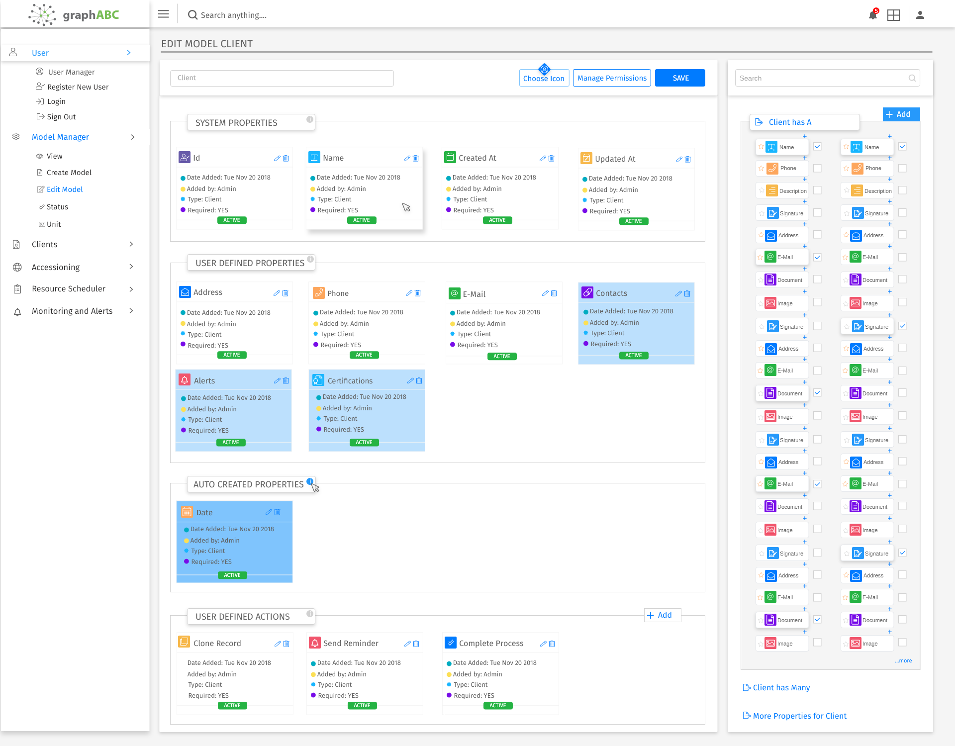Image resolution: width=955 pixels, height=746 pixels.
Task: Open the hamburger menu in top bar
Action: tap(163, 14)
